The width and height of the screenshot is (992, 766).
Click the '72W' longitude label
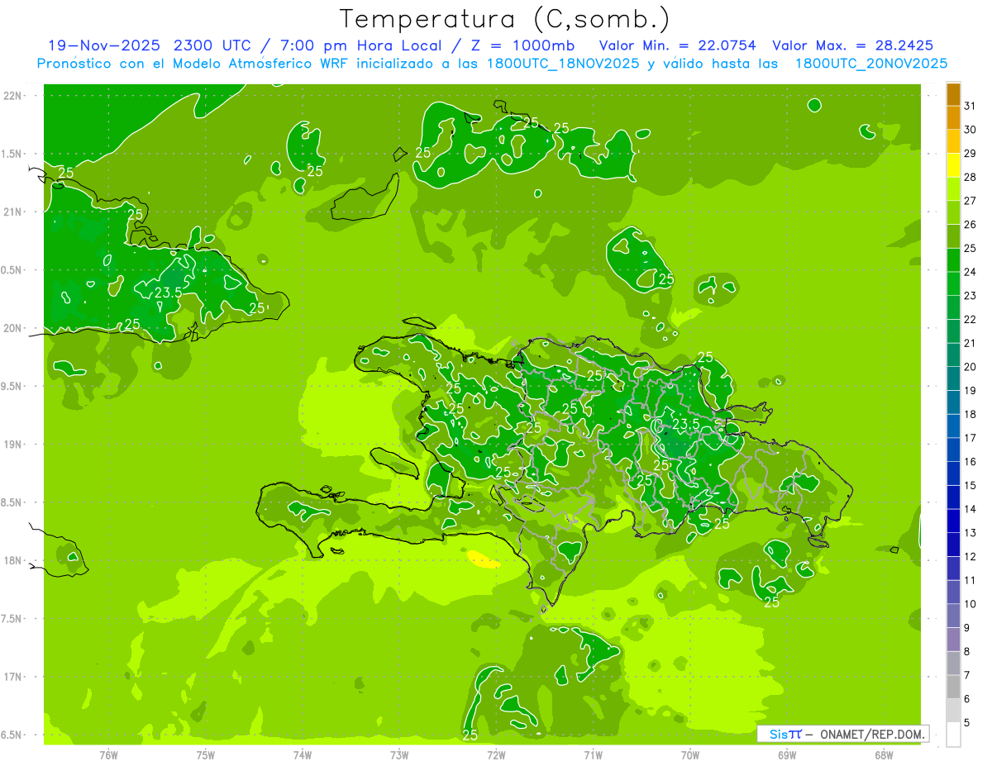point(496,755)
